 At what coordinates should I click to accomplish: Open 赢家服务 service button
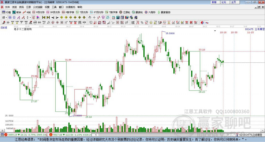tap(164, 12)
